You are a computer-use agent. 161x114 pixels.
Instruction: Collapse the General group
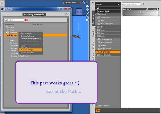coord(96,14)
